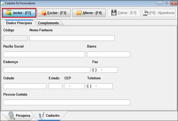
Task: Focus the Nome Fantasia text field
Action: click(72, 38)
